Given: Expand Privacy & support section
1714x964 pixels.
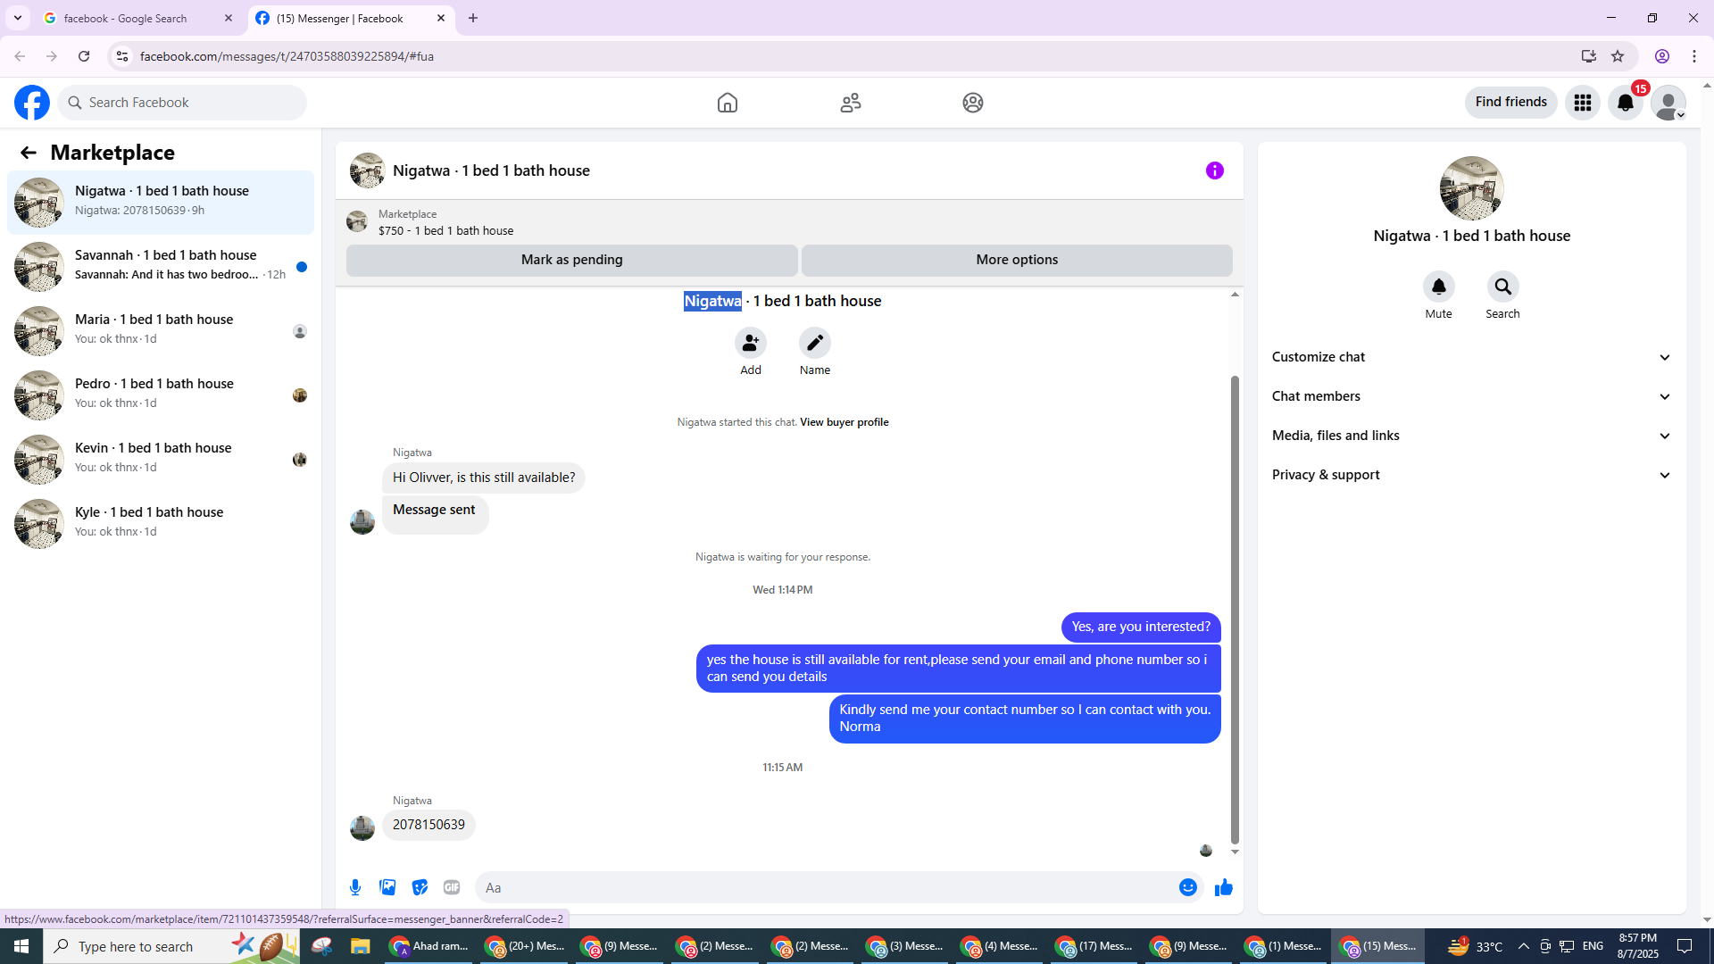Looking at the screenshot, I should [1472, 475].
